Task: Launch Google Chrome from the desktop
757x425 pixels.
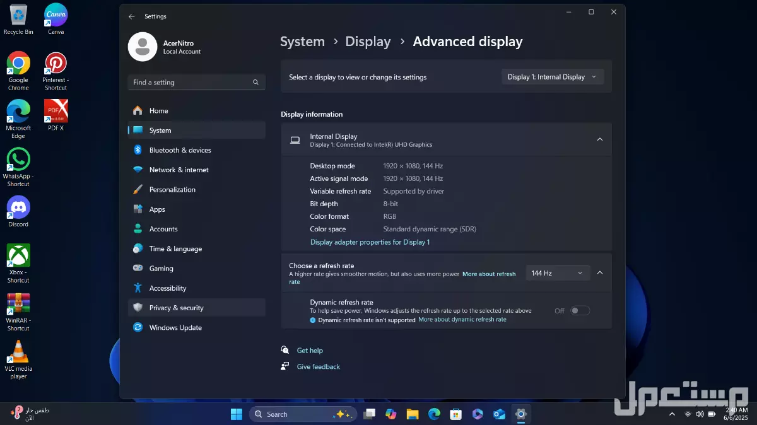Action: click(x=18, y=71)
